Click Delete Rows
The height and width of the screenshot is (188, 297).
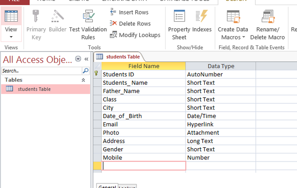[x=130, y=24]
